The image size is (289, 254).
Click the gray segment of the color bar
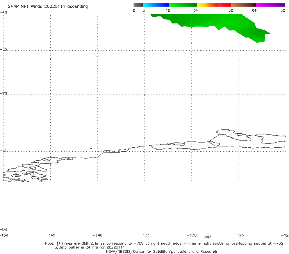138,5
